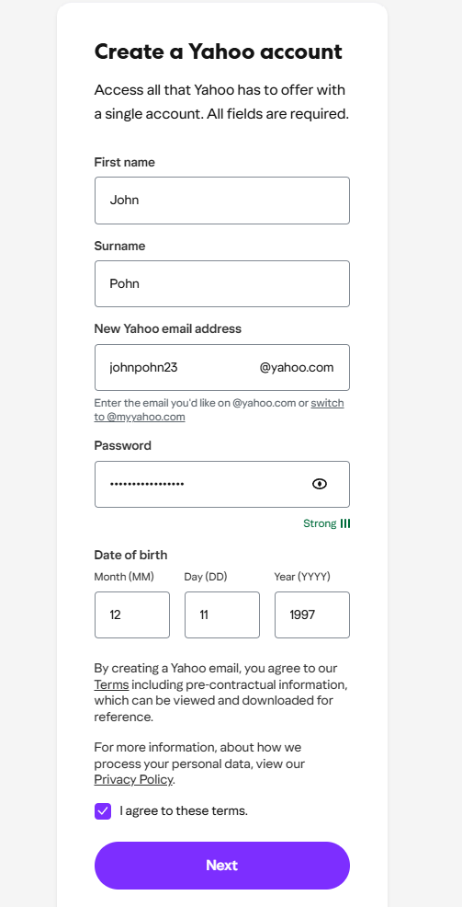Click the 'Strong' password strength text
Image resolution: width=462 pixels, height=907 pixels.
pyautogui.click(x=320, y=523)
